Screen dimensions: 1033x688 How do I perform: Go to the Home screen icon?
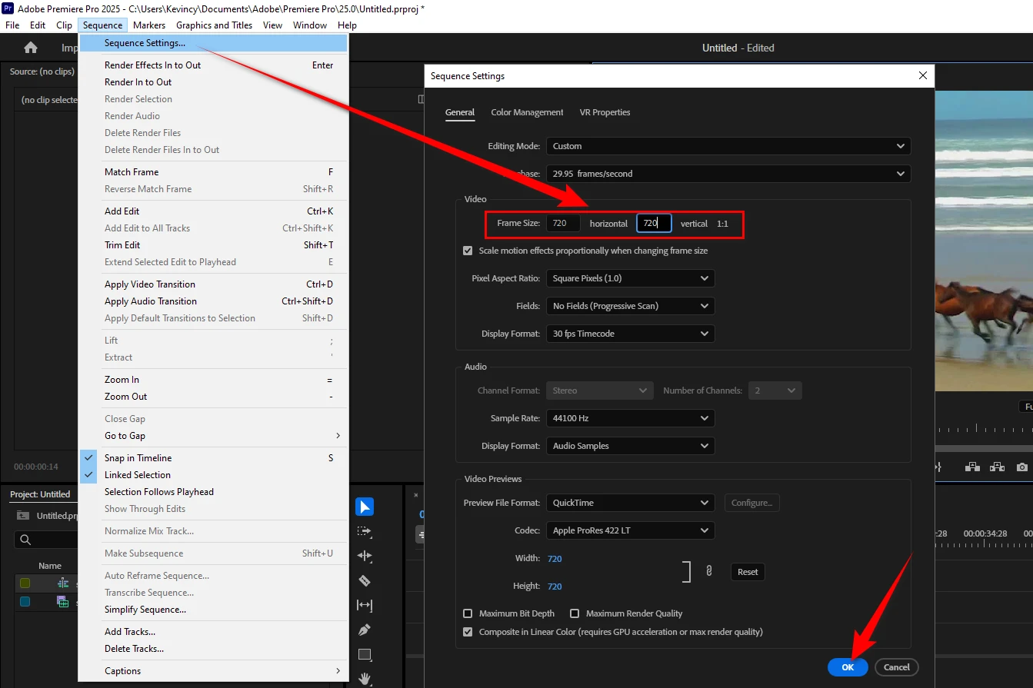click(31, 48)
